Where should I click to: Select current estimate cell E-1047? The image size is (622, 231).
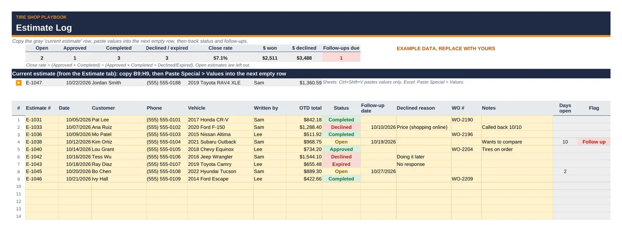pyautogui.click(x=42, y=82)
